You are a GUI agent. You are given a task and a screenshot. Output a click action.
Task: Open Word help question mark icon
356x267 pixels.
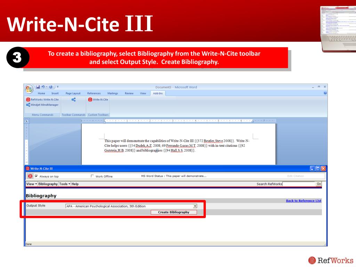(x=325, y=93)
